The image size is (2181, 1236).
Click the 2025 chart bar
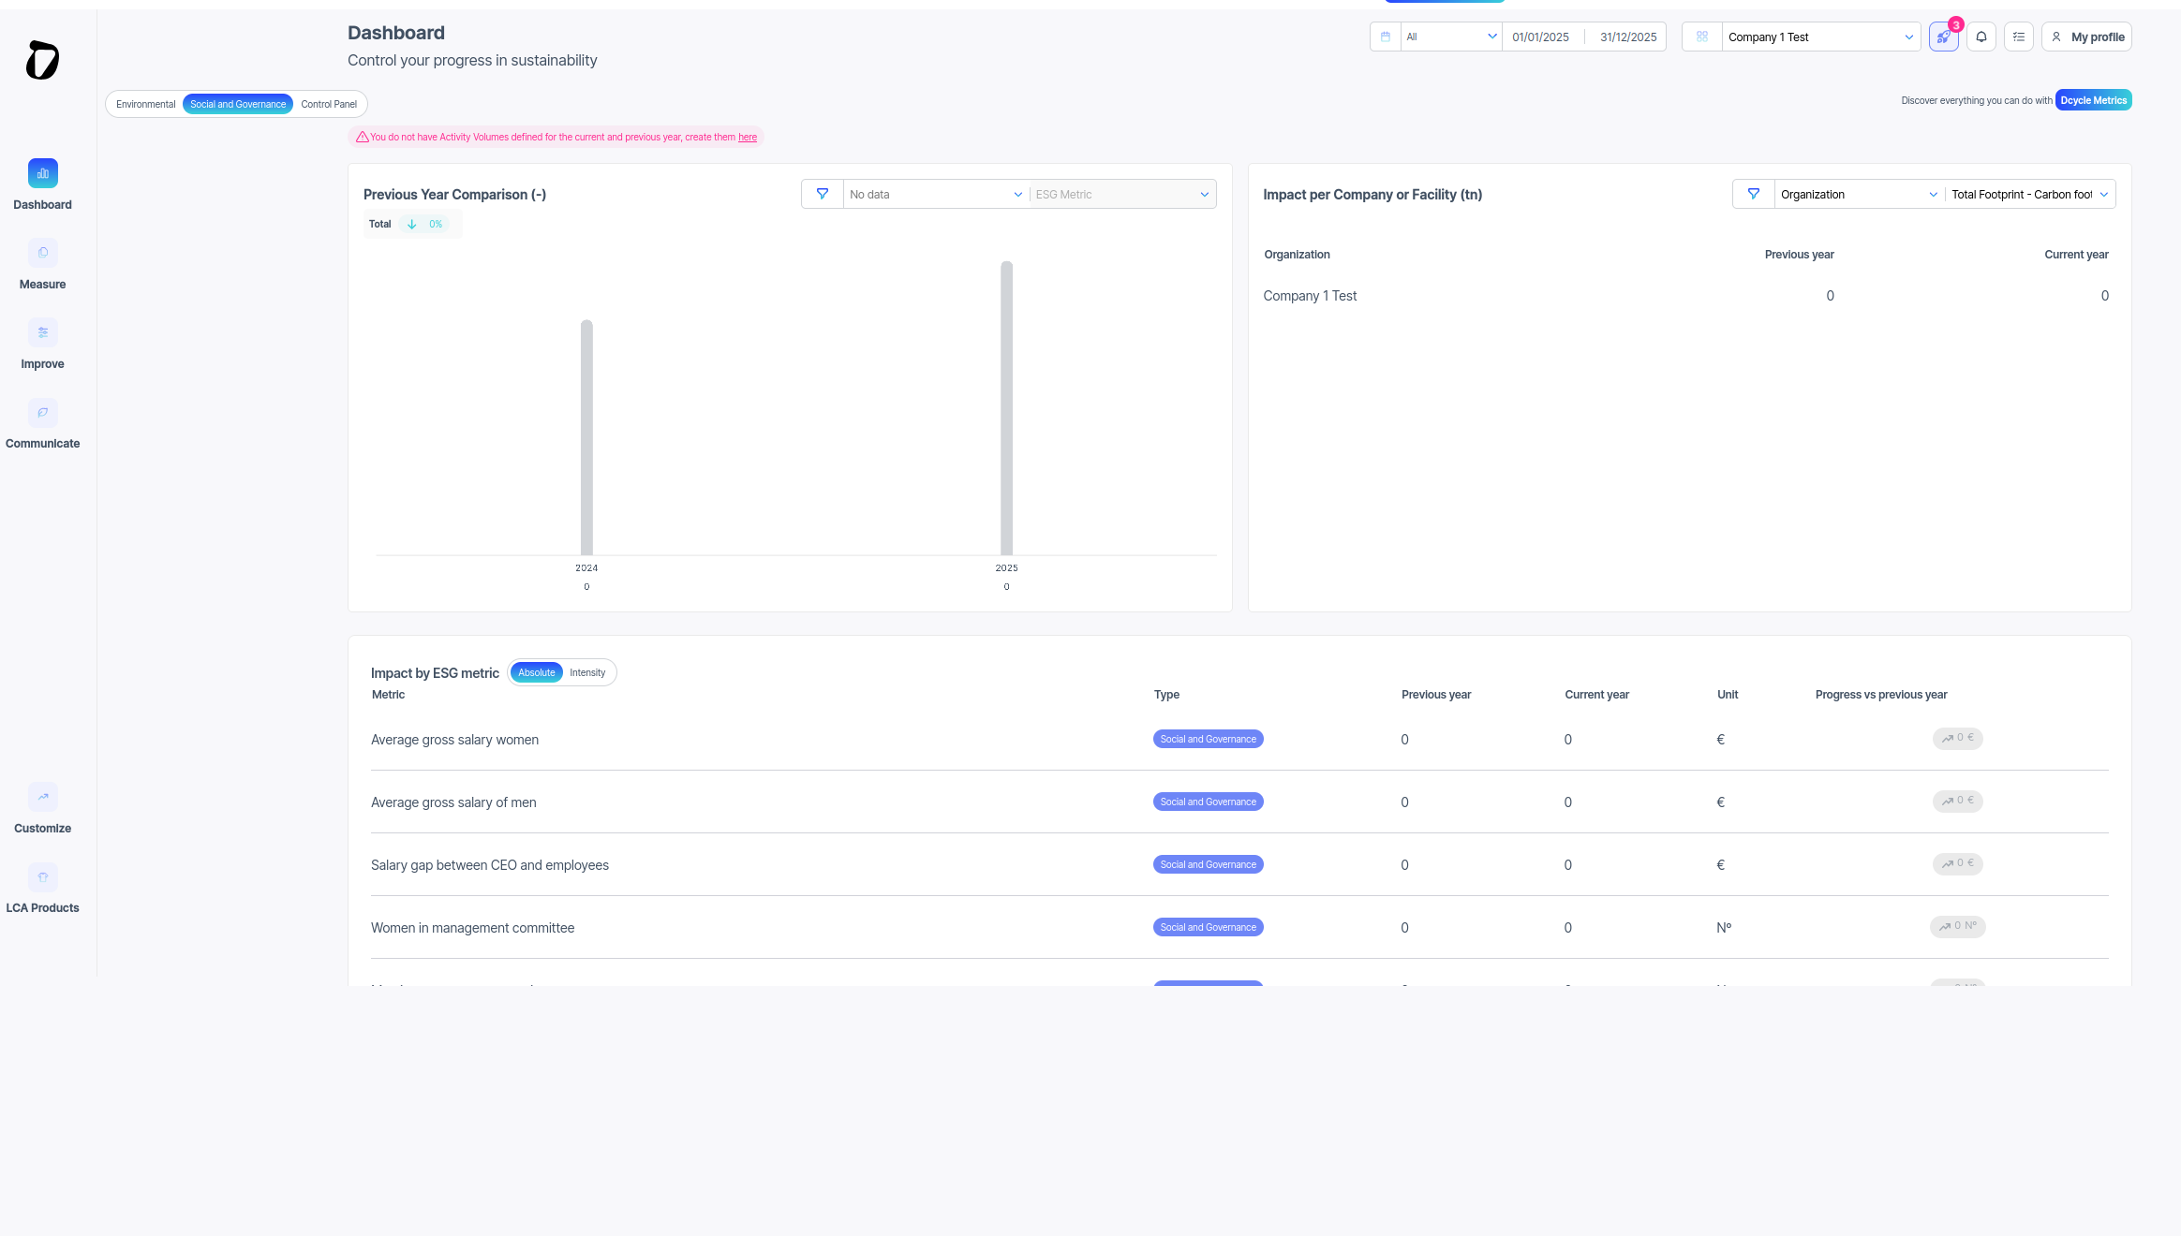(x=1006, y=408)
